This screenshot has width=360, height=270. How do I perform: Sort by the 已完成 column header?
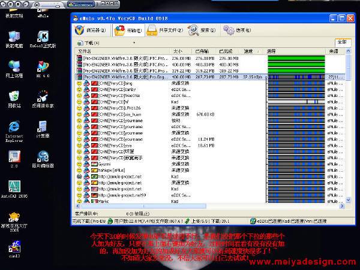(x=228, y=51)
